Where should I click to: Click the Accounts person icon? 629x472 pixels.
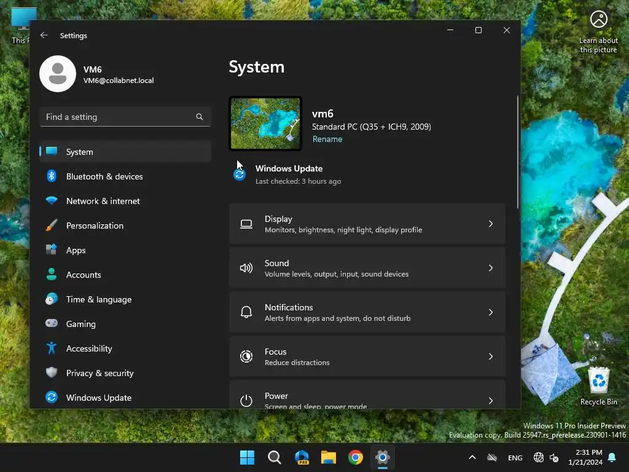pos(52,274)
